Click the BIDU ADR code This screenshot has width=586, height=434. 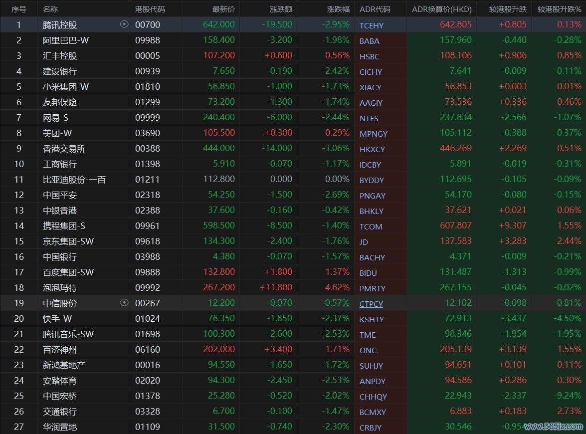click(x=368, y=273)
